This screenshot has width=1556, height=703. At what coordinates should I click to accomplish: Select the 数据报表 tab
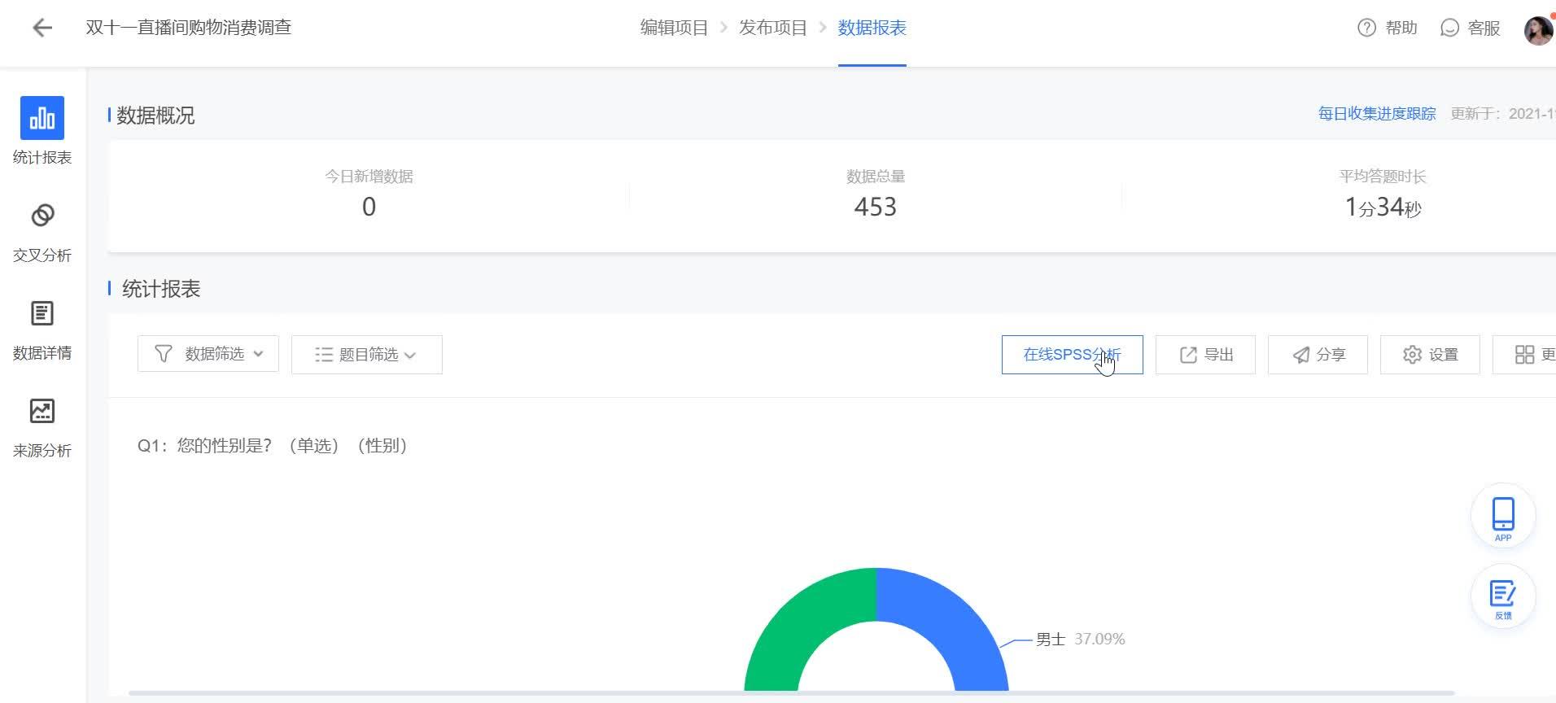pos(872,28)
